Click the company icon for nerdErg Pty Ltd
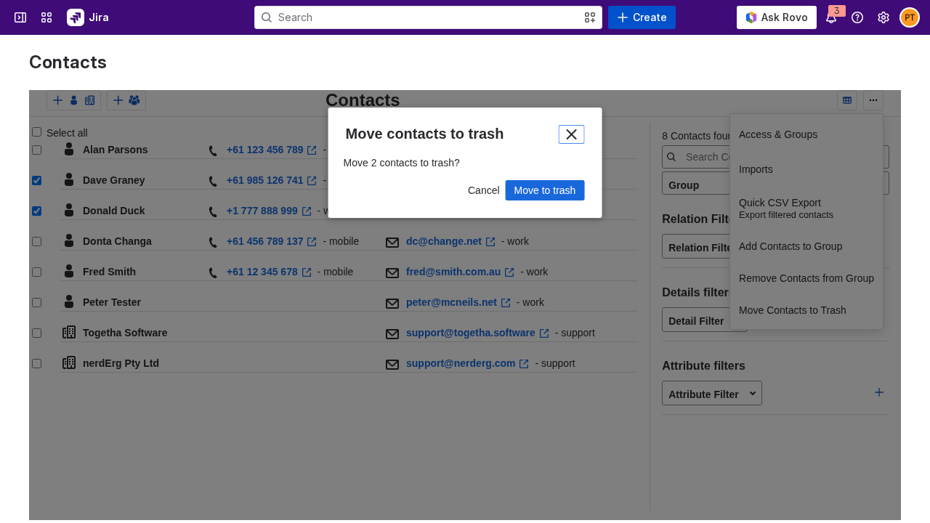930x523 pixels. point(69,362)
